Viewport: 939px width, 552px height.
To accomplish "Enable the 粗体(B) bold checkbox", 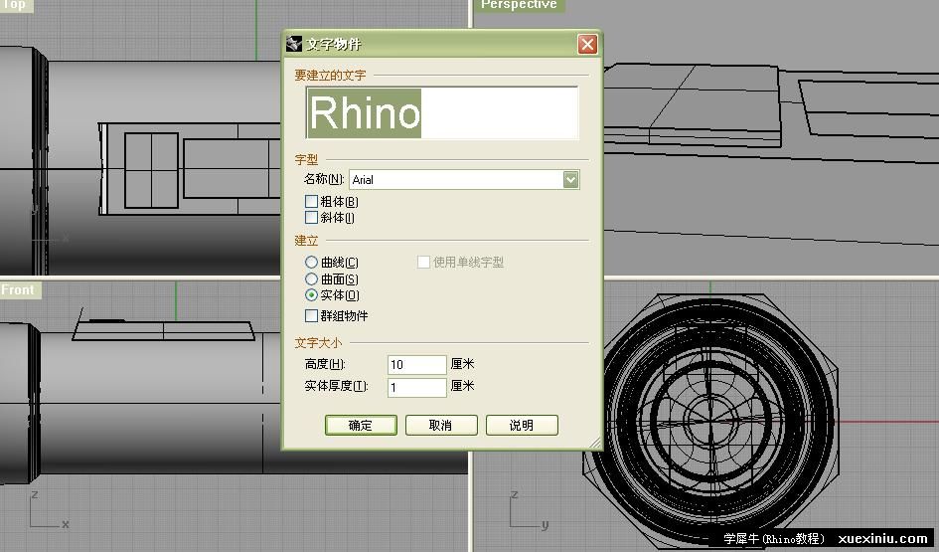I will pos(311,201).
